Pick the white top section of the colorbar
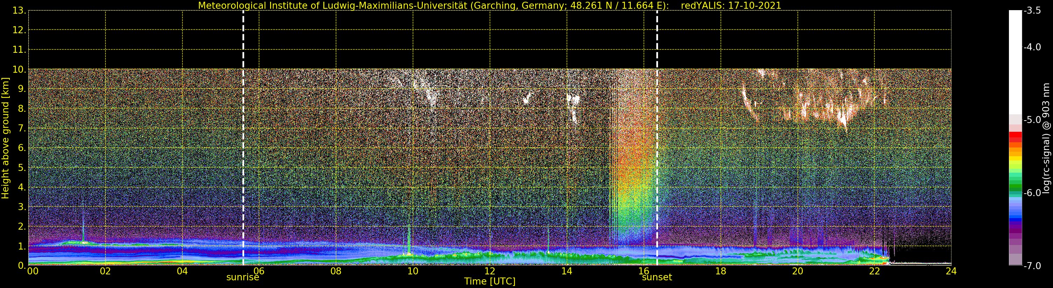Image resolution: width=1053 pixels, height=288 pixels. 1015,61
